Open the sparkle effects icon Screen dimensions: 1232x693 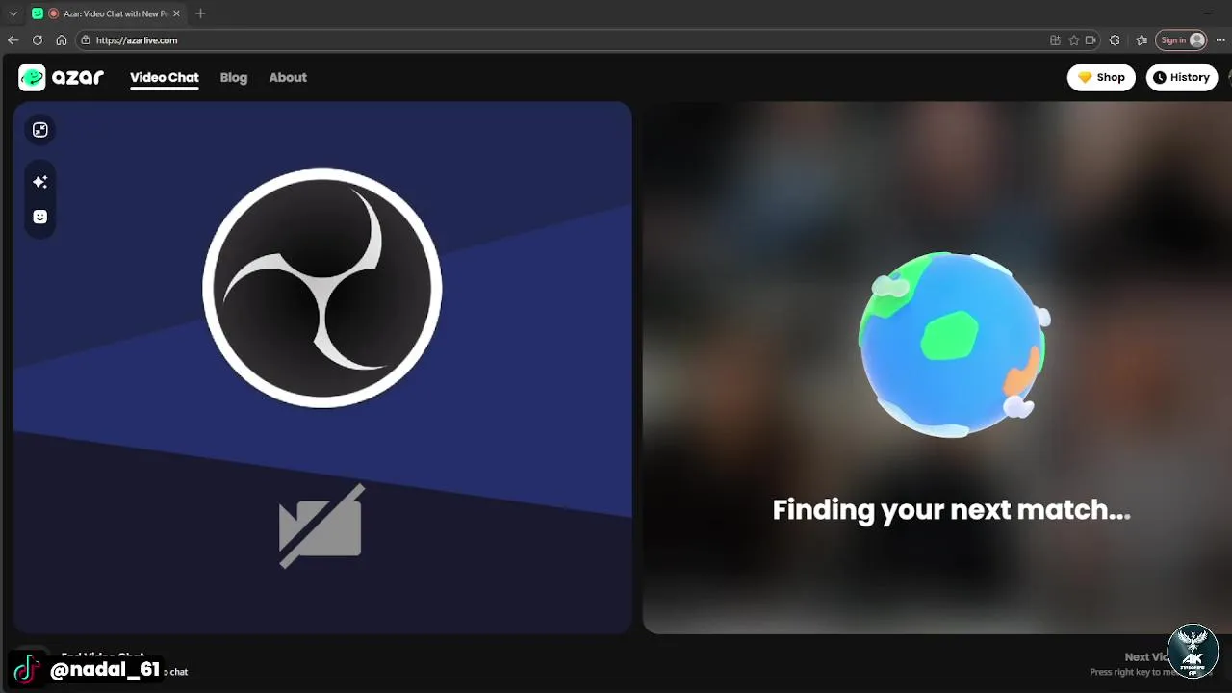pos(40,182)
